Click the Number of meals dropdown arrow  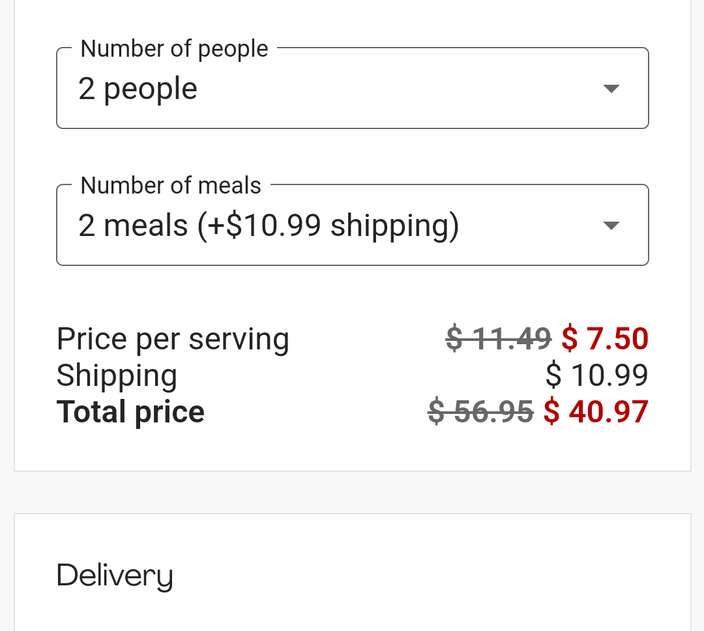tap(611, 226)
